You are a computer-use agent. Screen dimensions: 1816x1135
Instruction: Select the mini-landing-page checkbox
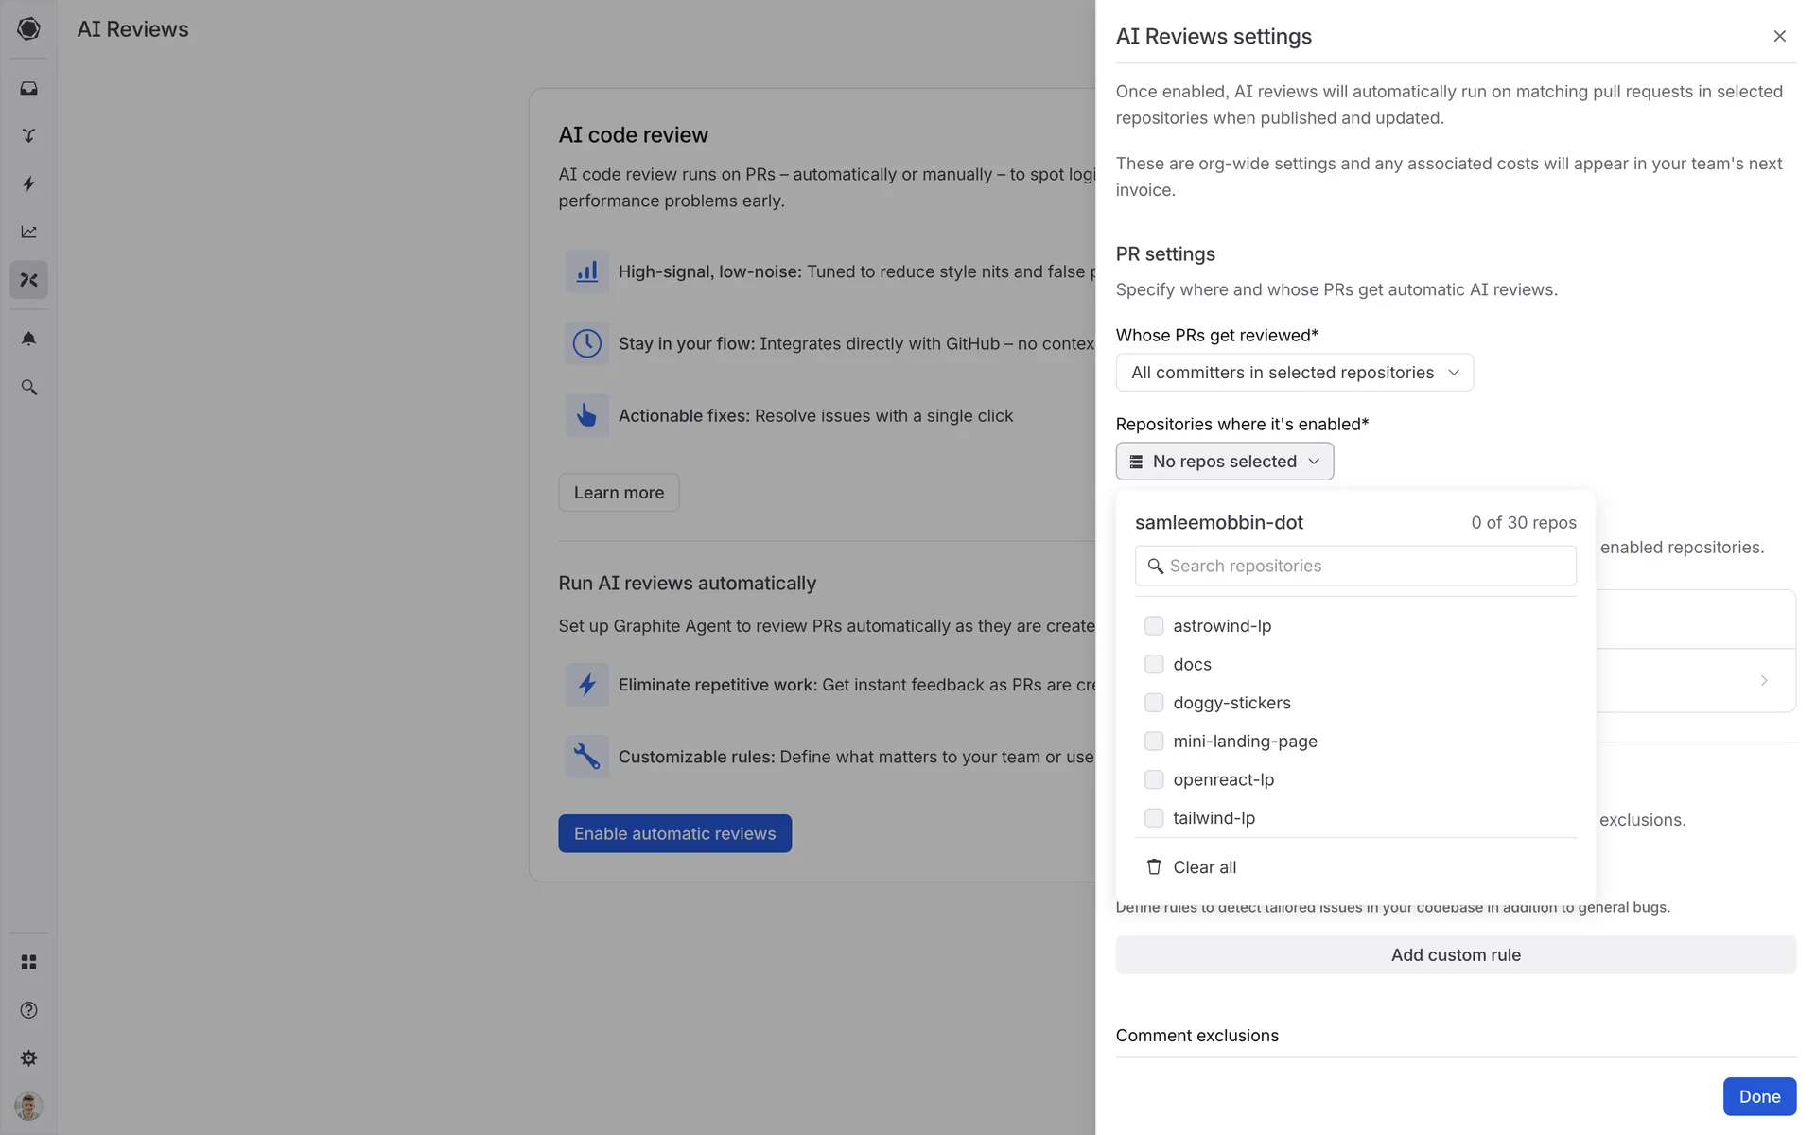pos(1153,741)
